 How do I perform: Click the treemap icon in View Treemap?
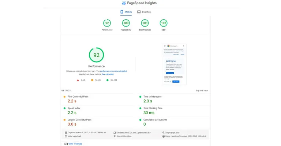pos(66,144)
